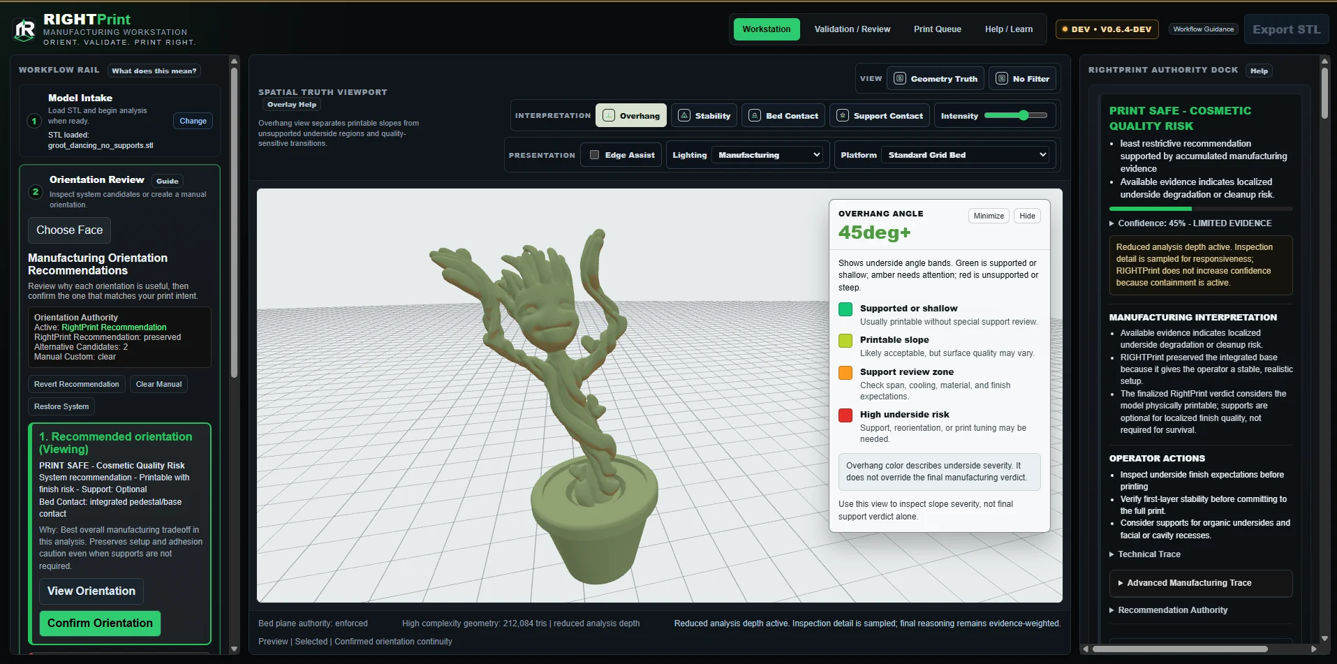Click the groot_dancing_no_supports.stl filename
This screenshot has width=1337, height=664.
tap(101, 146)
